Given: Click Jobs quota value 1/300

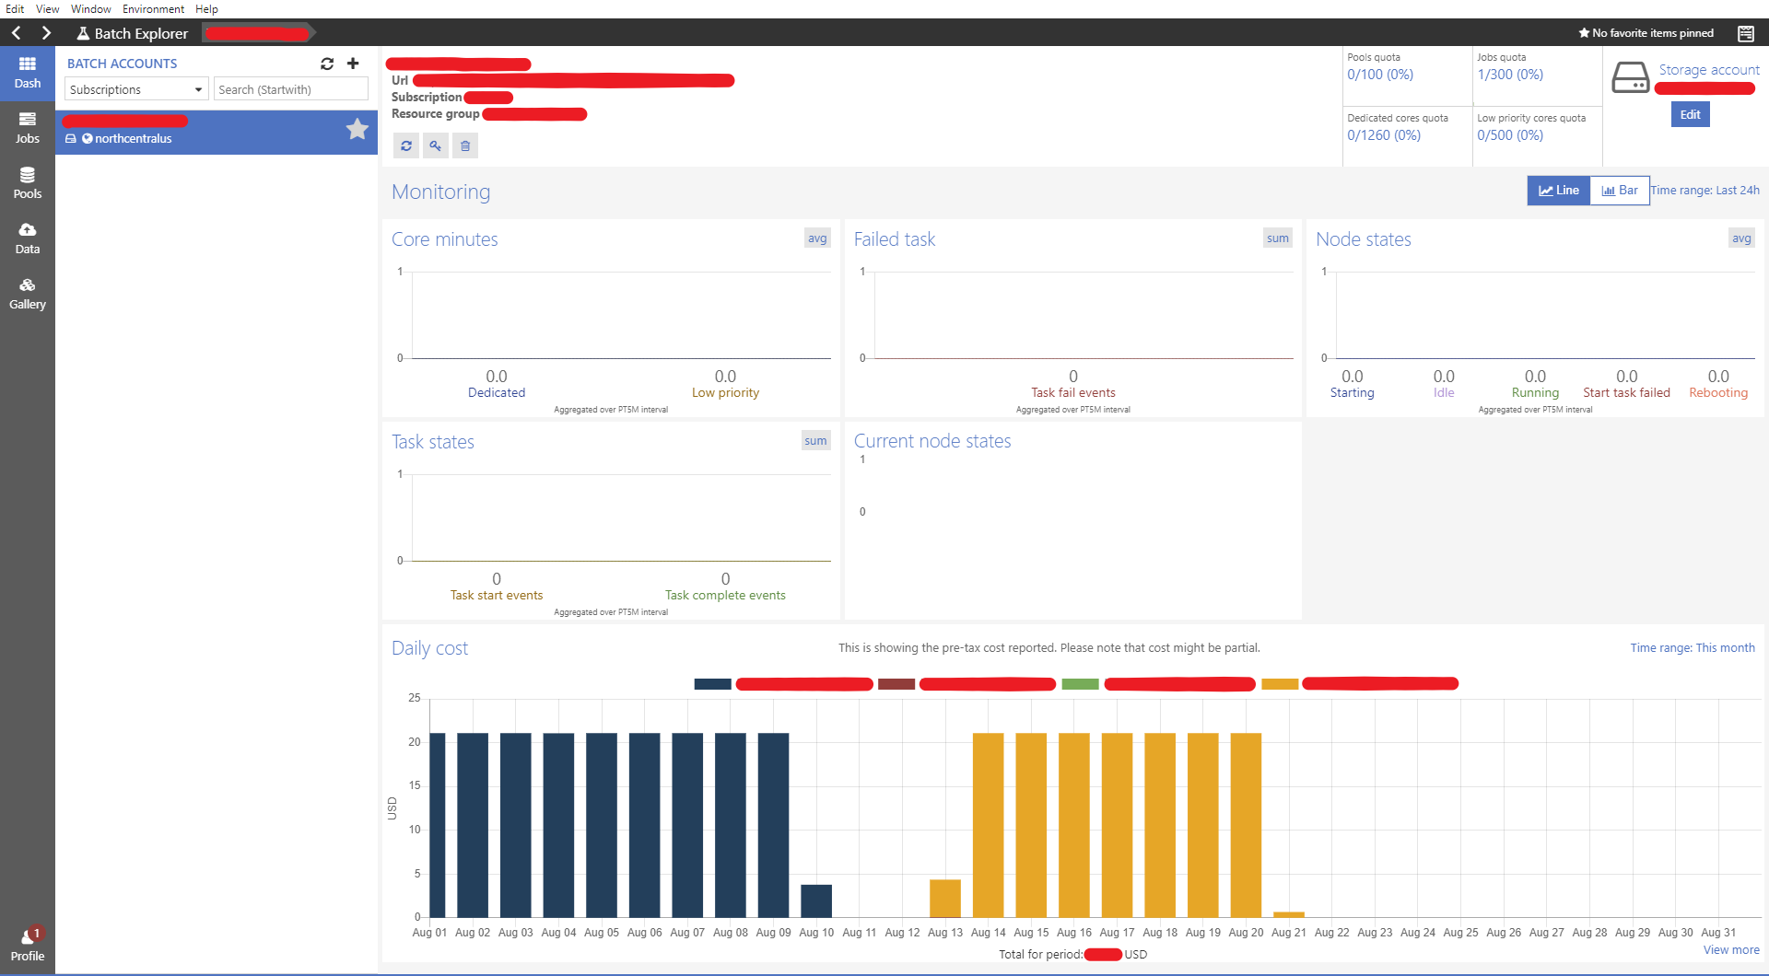Looking at the screenshot, I should coord(1510,75).
